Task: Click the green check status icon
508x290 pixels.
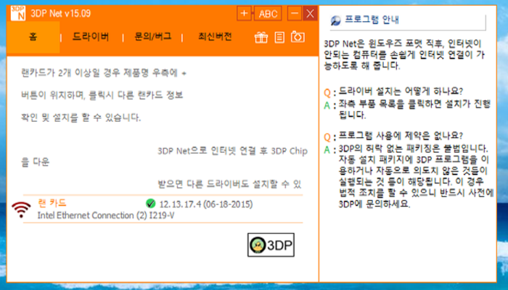Action: pos(150,203)
